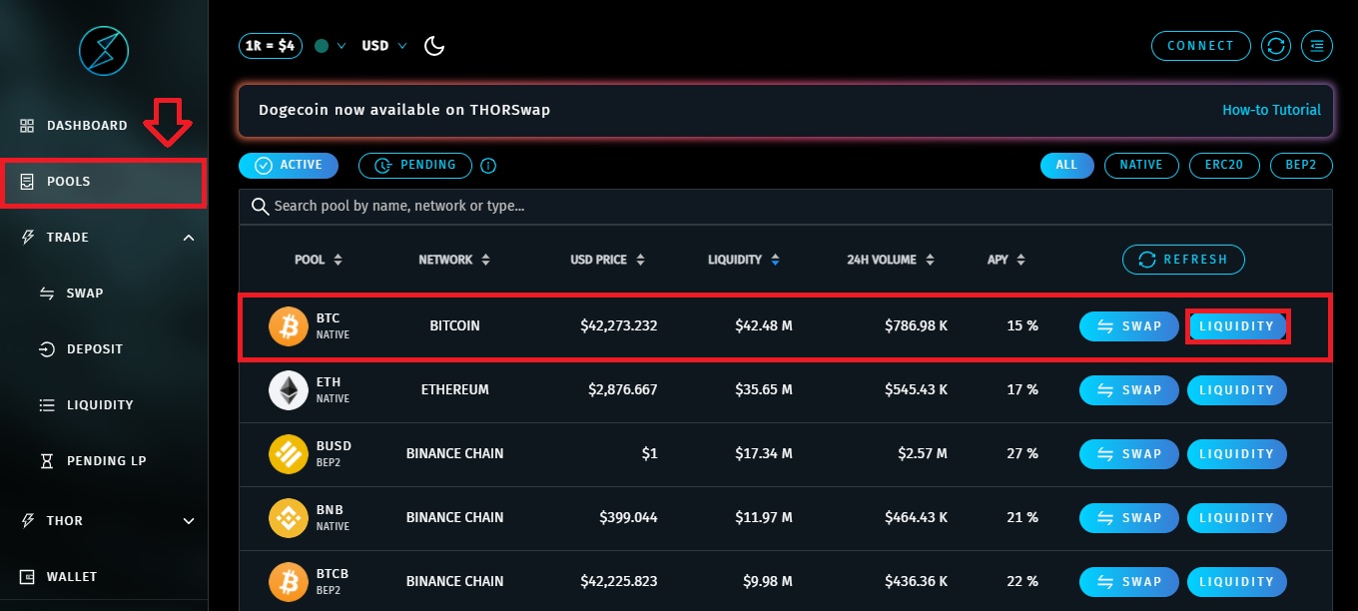Sort by 24H Volume column

coord(891,260)
